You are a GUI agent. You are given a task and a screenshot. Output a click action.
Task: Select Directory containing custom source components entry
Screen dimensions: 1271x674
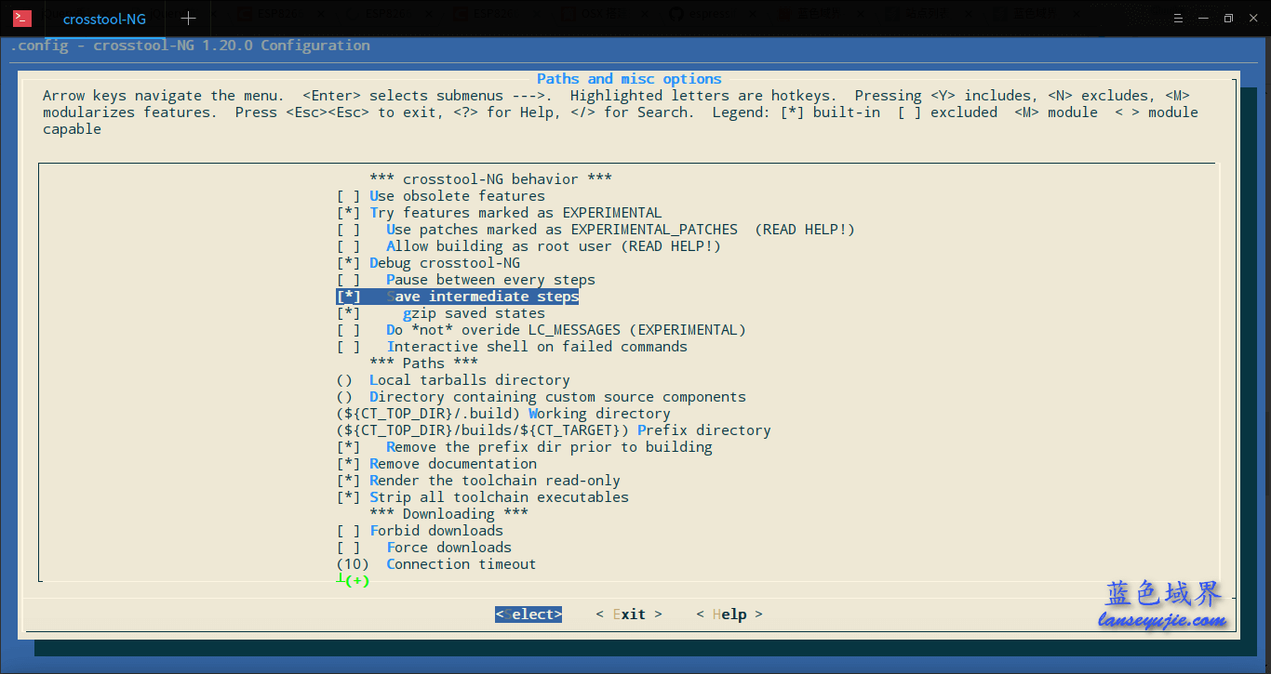pyautogui.click(x=542, y=397)
